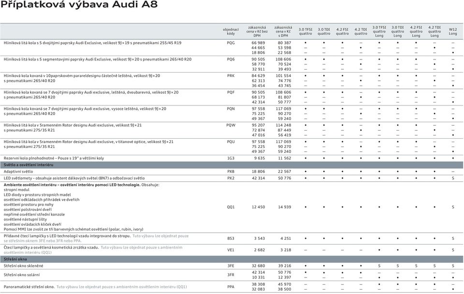The image size is (464, 294).
Task: Select the page title Příplatková výbava Audi A8
Action: coord(79,5)
